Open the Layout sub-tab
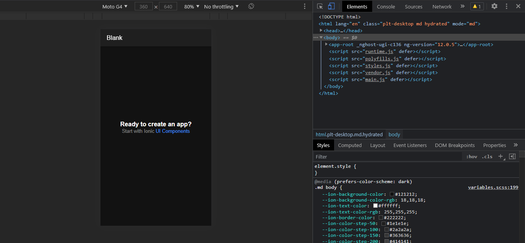 [378, 145]
